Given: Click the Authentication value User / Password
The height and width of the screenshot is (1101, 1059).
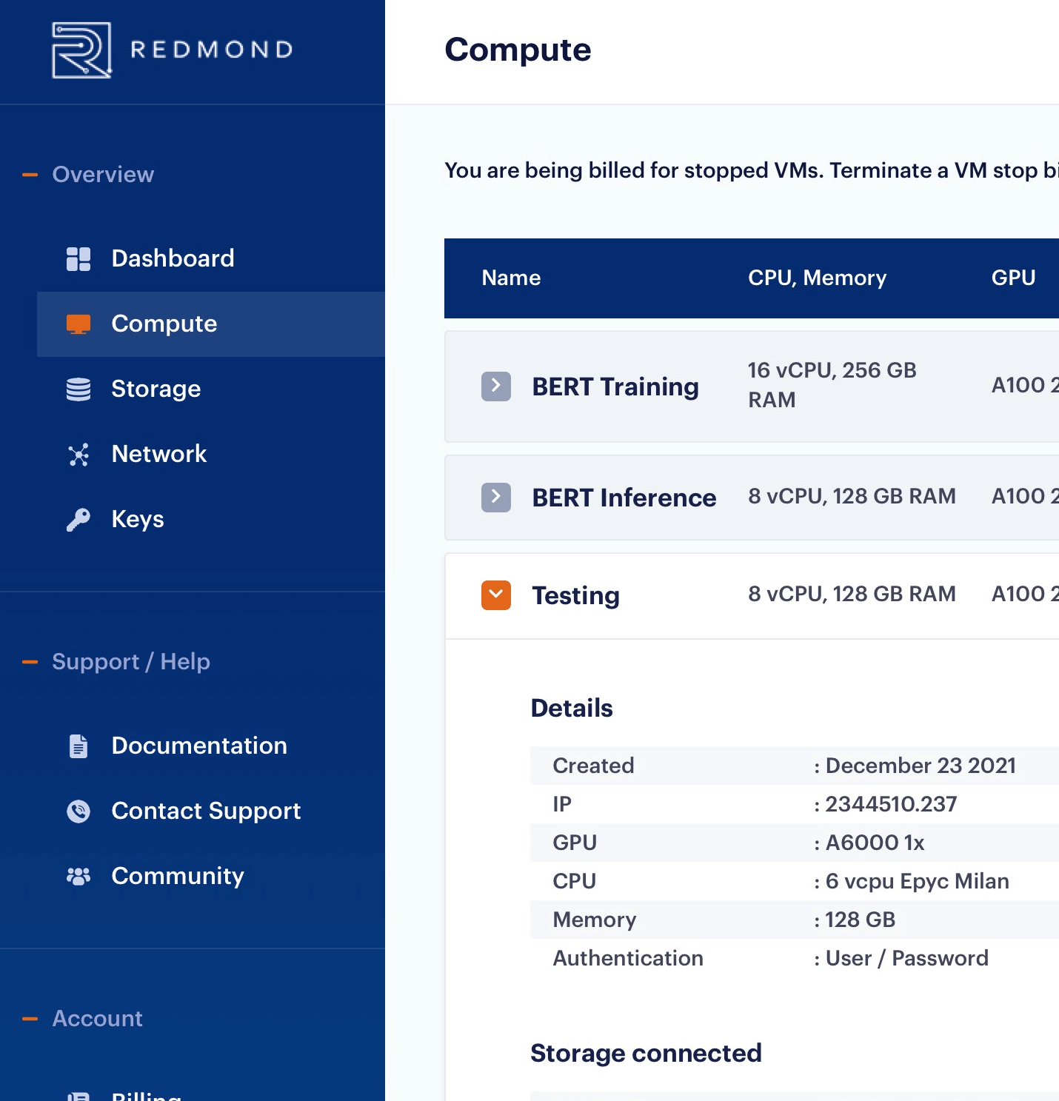Looking at the screenshot, I should (906, 958).
